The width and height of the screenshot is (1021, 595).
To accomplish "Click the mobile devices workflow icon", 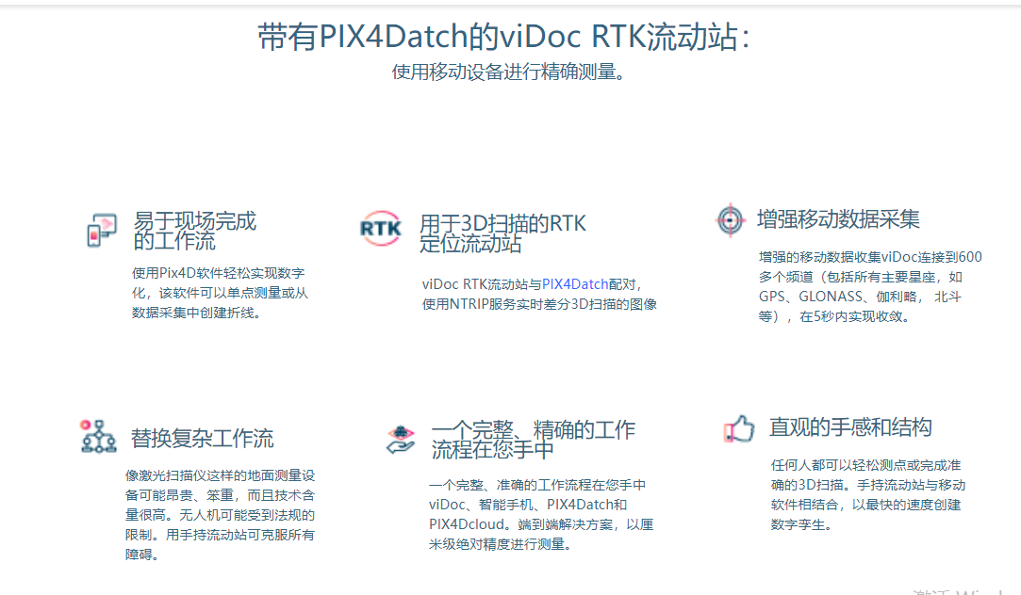I will tap(102, 231).
